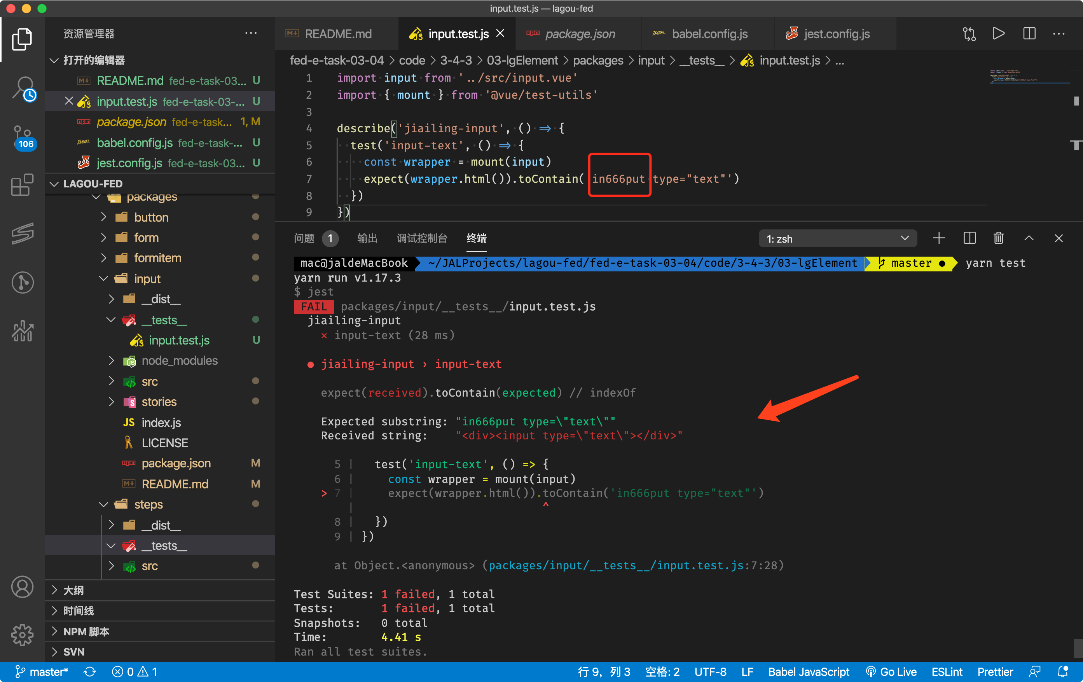1083x682 pixels.
Task: Kill terminal using the trash icon
Action: [x=998, y=238]
